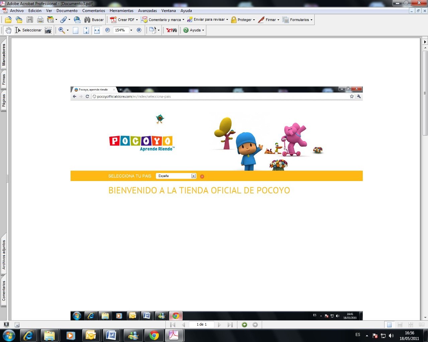
Task: Open a file with the folder icon
Action: [x=8, y=20]
